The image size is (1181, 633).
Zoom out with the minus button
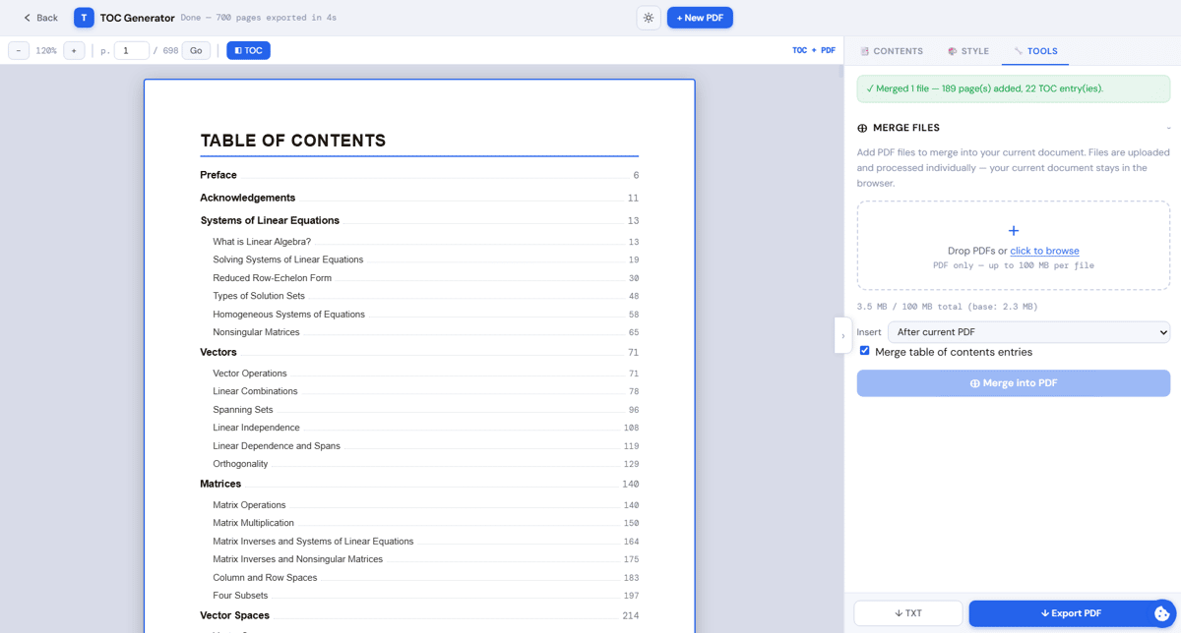coord(19,50)
